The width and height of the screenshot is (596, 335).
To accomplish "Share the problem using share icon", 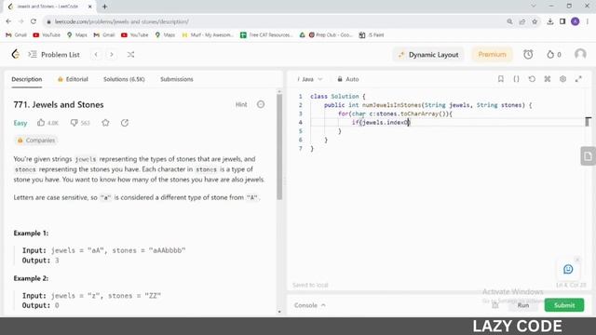I will (125, 123).
